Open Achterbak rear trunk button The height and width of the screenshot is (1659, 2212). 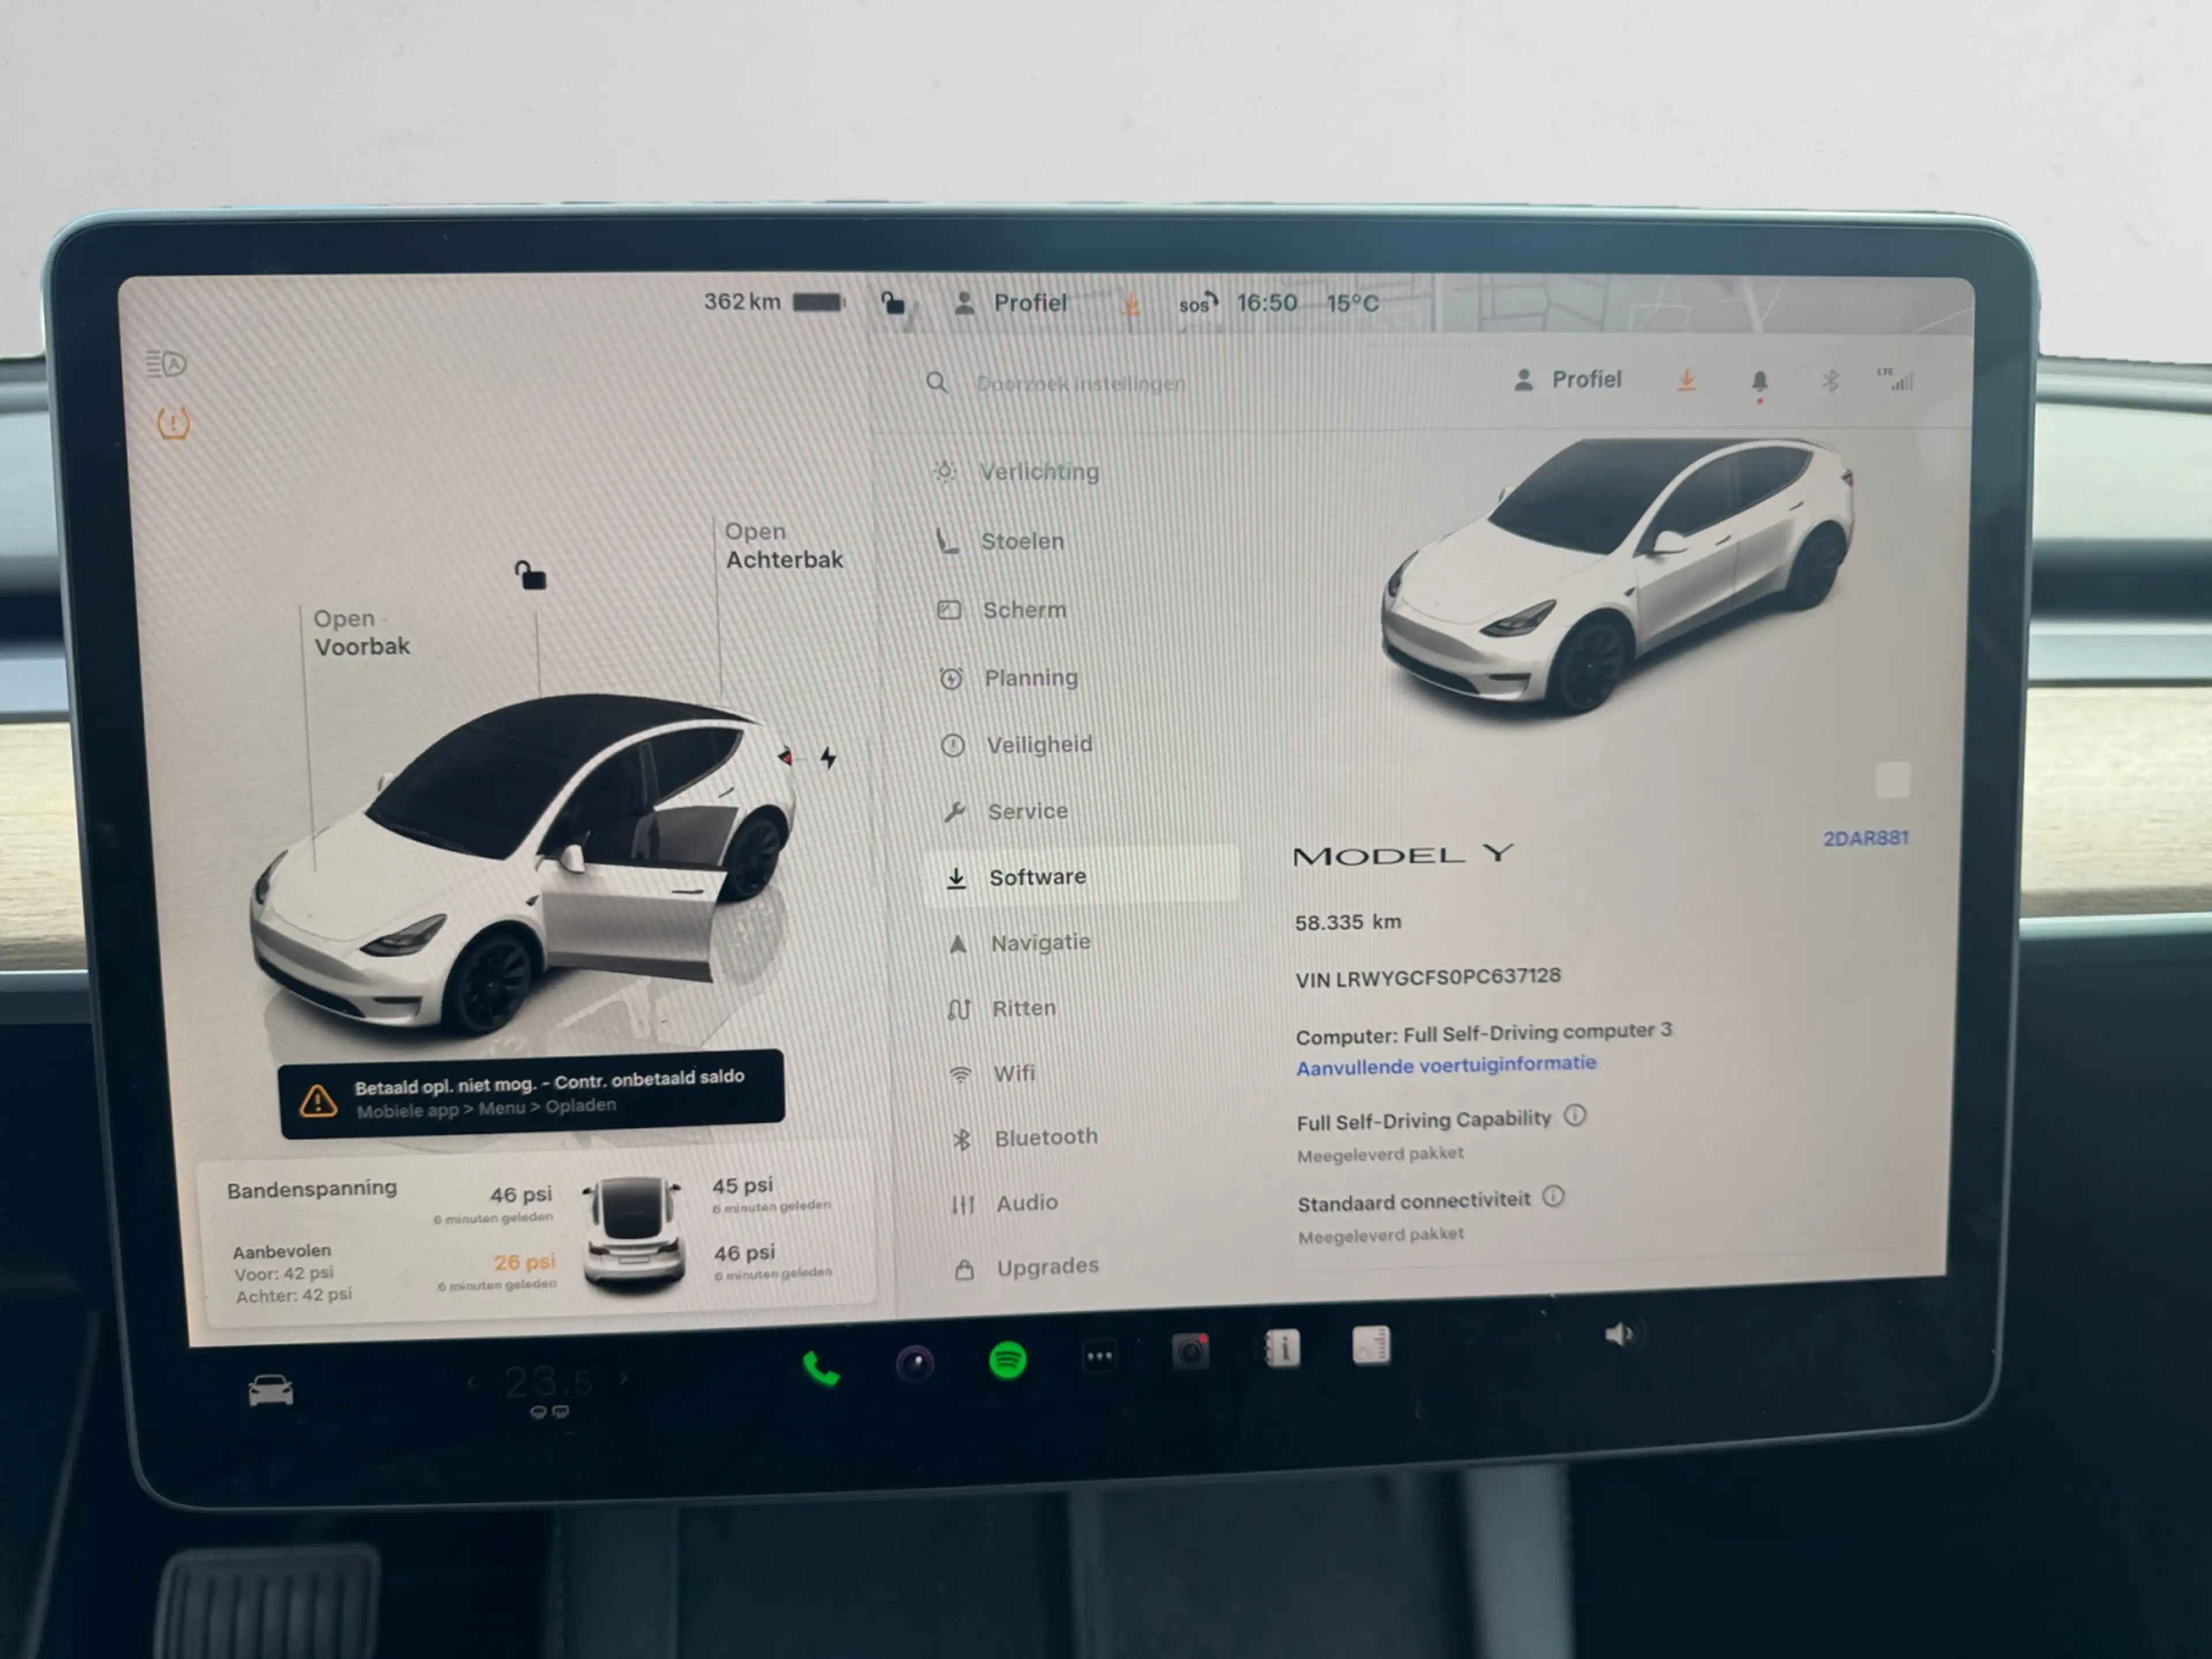click(784, 546)
